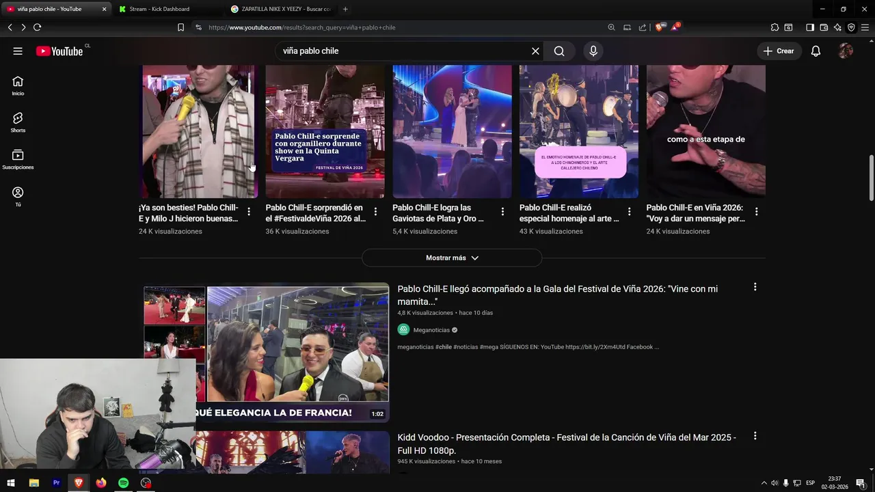Go to the YouTube home logo
This screenshot has height=492, width=875.
(59, 51)
